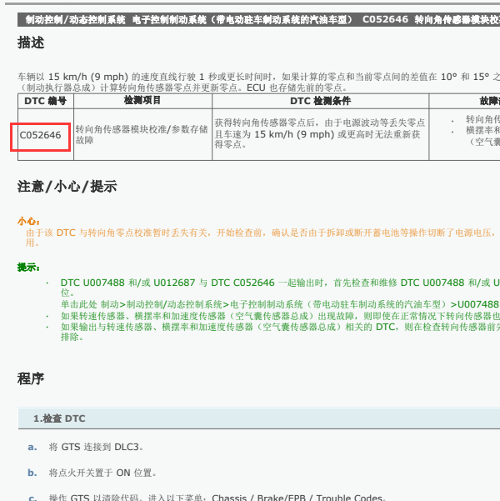The image size is (500, 501).
Task: Select the 描述 section heading
Action: (x=31, y=43)
